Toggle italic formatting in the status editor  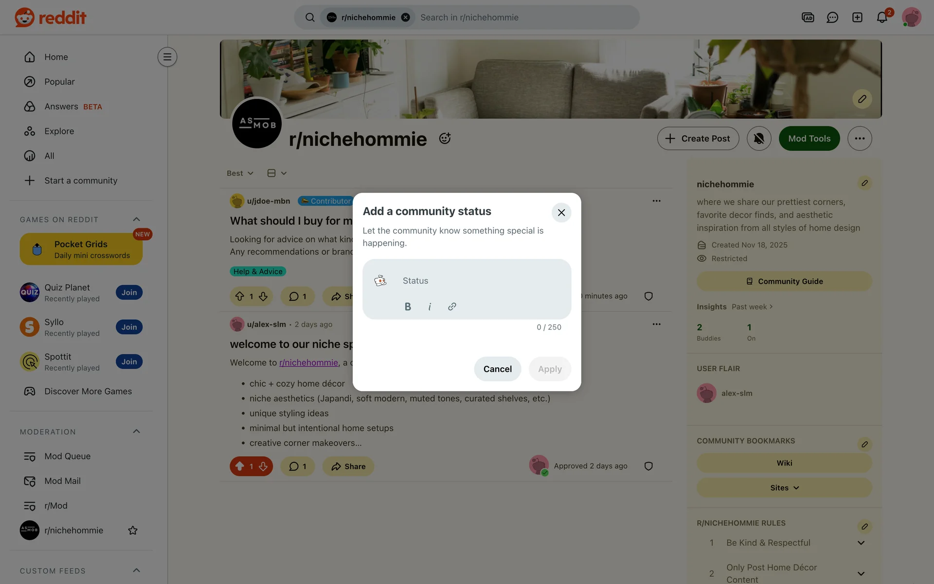pos(430,307)
